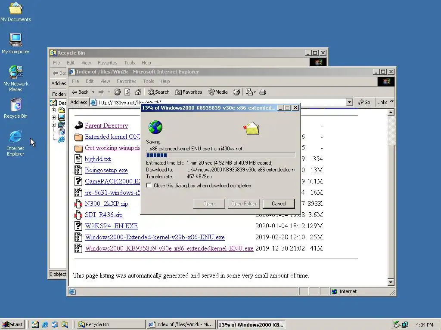Open the Edit menu in Internet Explorer
Image resolution: width=441 pixels, height=330 pixels.
pyautogui.click(x=90, y=81)
